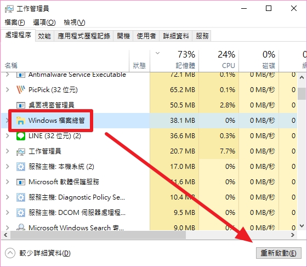307x267 pixels.
Task: Select the 處理程序 tab
Action: [18, 35]
